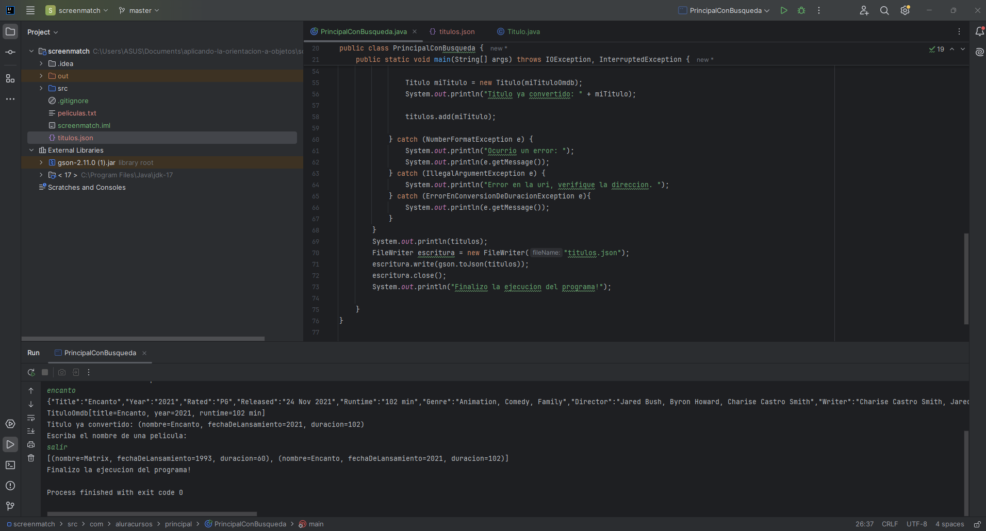
Task: Select peliculas.txt in project tree
Action: (x=77, y=113)
